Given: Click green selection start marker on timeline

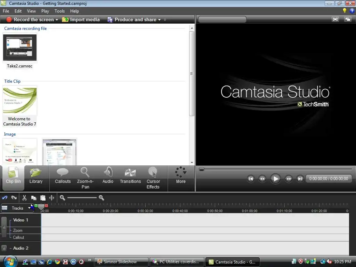Looking at the screenshot, I should [x=36, y=205].
